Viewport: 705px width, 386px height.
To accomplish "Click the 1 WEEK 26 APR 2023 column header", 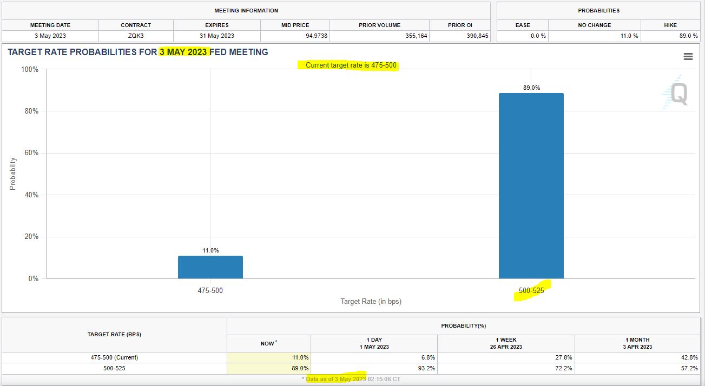I will click(506, 343).
